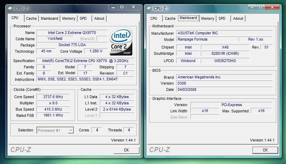The width and height of the screenshot is (286, 164).
Task: Click the Ext. Model value '17'
Action: point(85,73)
